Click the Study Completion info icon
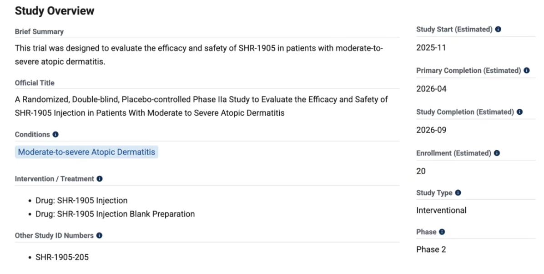 point(519,112)
